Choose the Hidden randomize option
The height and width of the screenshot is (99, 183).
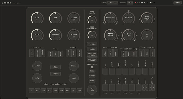point(92,76)
